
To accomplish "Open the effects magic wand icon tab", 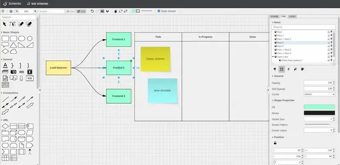I will point(295,69).
